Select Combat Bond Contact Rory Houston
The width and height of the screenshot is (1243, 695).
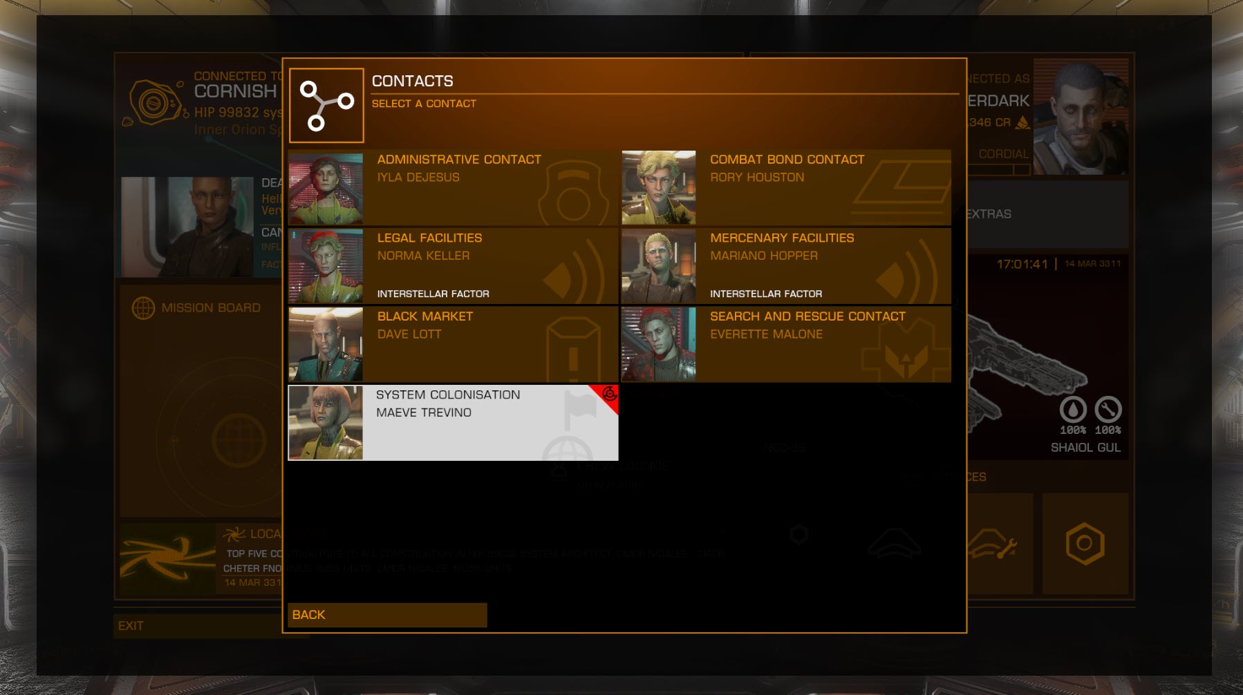[786, 188]
